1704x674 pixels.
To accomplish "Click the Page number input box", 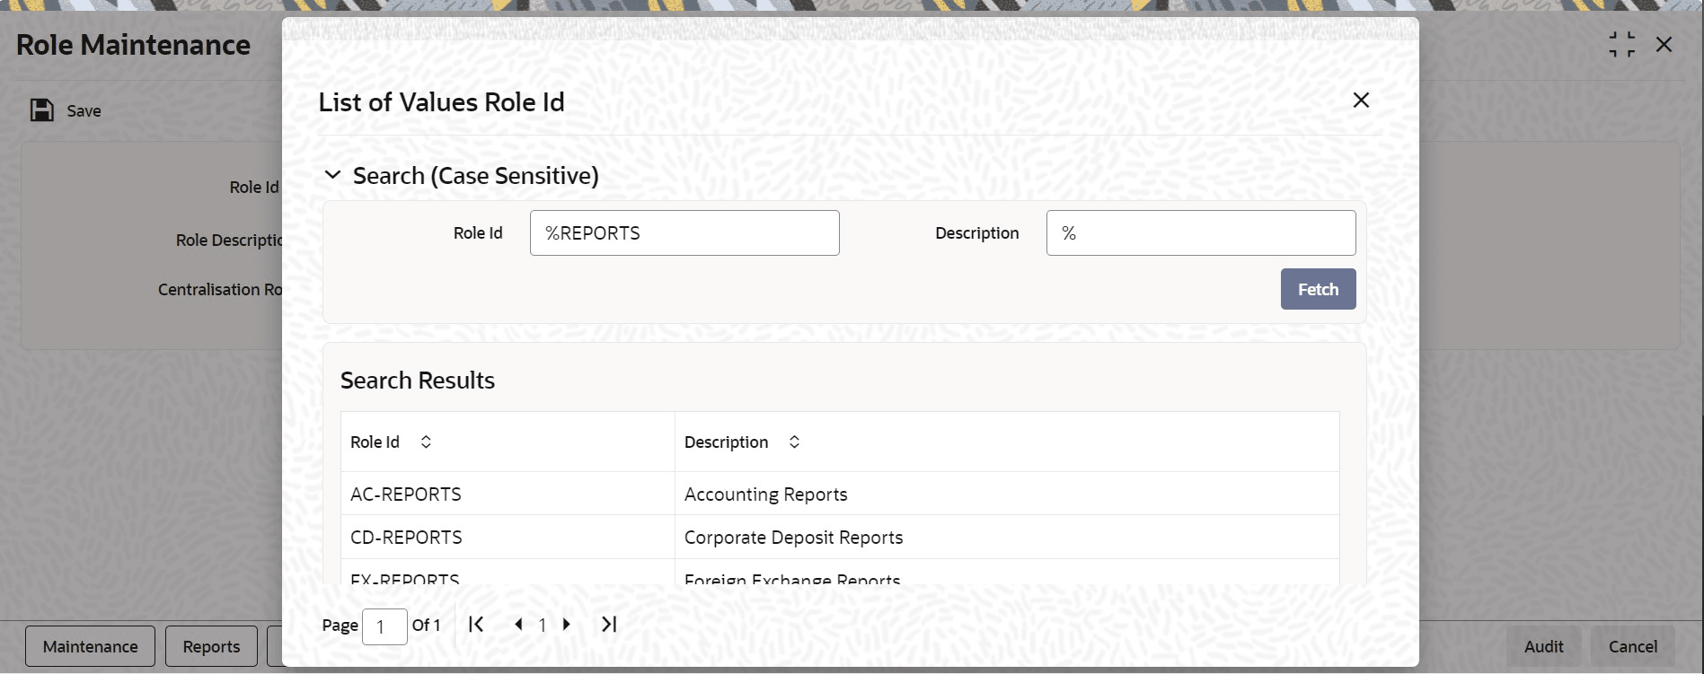I will [x=384, y=626].
